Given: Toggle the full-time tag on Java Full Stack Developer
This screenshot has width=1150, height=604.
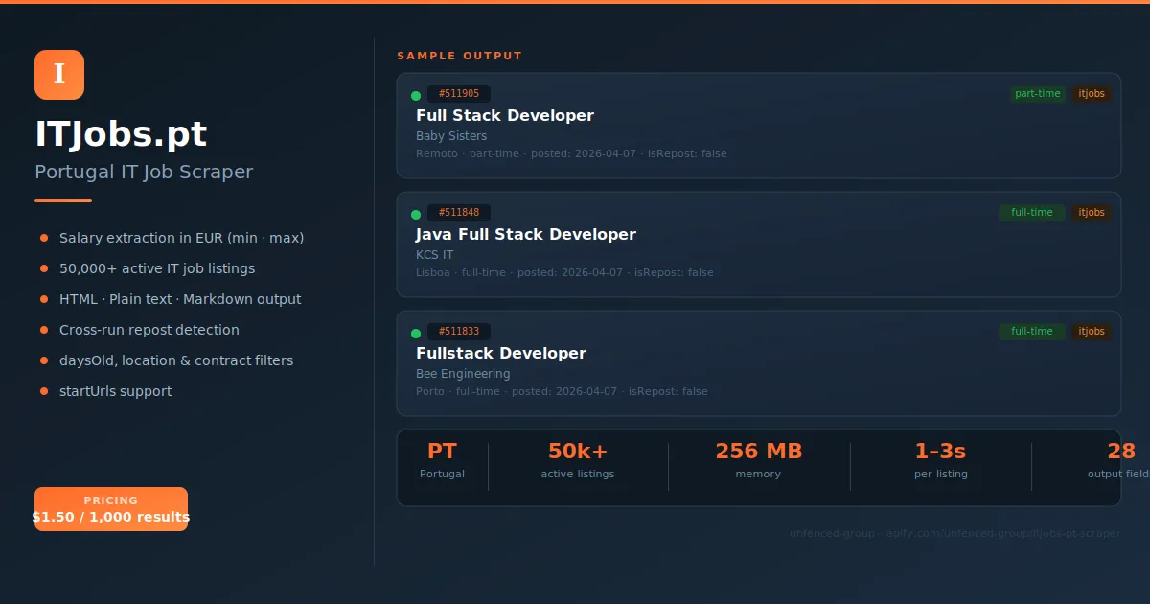Looking at the screenshot, I should tap(1031, 212).
